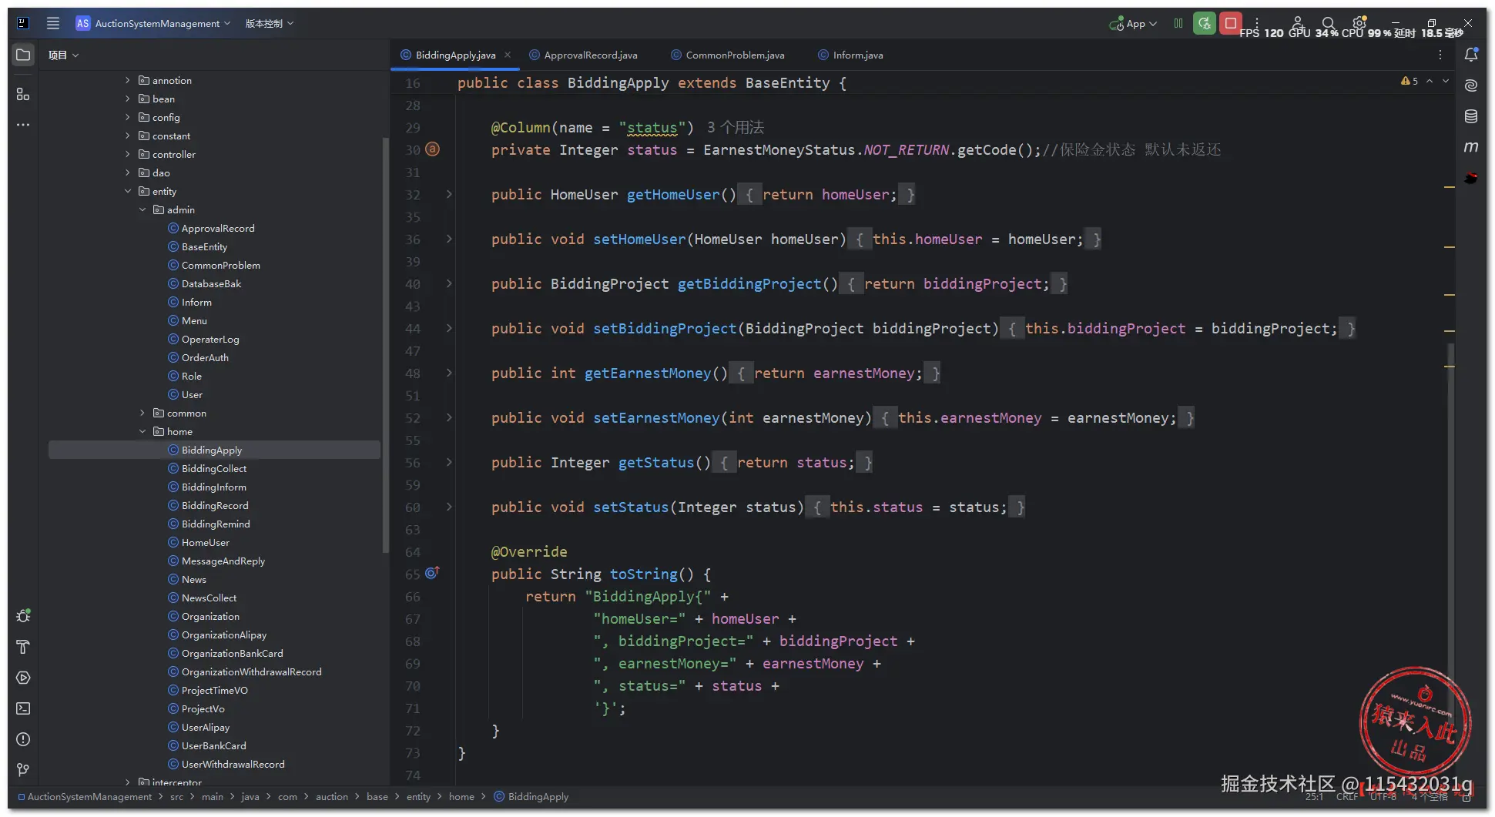Switch to the CommonProblem.java tab
Viewport: 1495px width, 817px height.
[x=728, y=55]
